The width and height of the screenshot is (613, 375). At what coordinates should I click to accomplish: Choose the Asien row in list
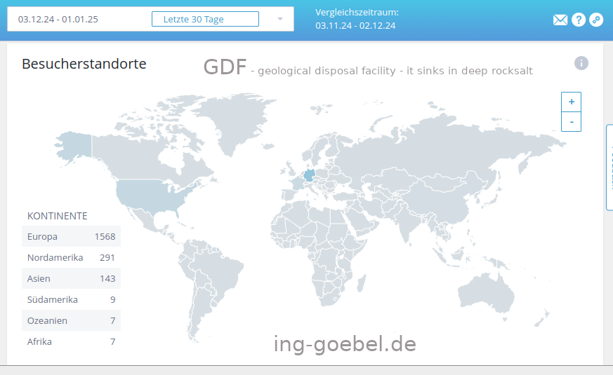(71, 278)
